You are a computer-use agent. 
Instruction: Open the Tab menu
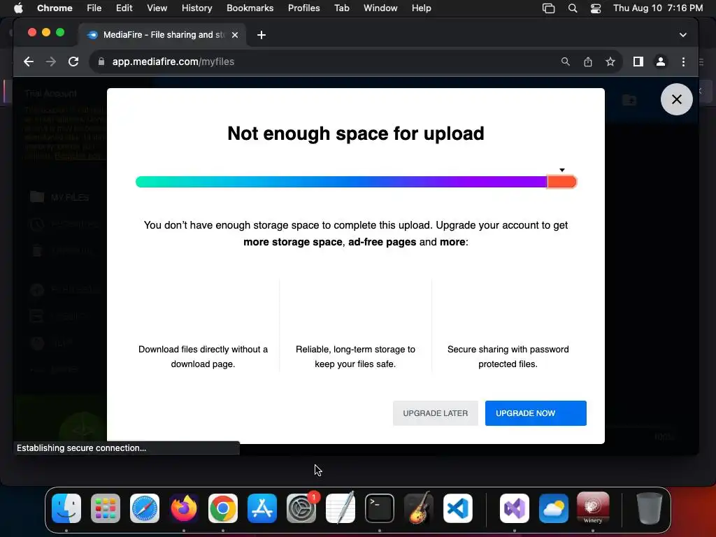341,8
